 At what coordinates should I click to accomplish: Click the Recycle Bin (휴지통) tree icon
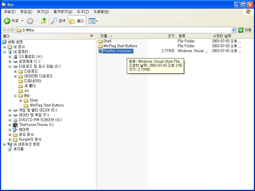pyautogui.click(x=10, y=149)
